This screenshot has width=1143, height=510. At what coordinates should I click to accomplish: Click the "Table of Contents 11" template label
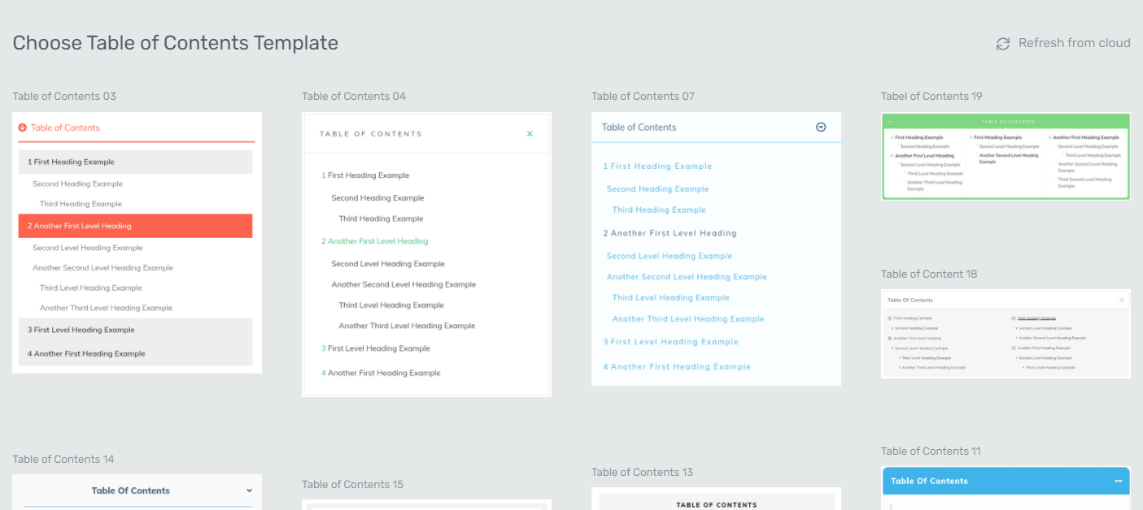[x=931, y=452]
